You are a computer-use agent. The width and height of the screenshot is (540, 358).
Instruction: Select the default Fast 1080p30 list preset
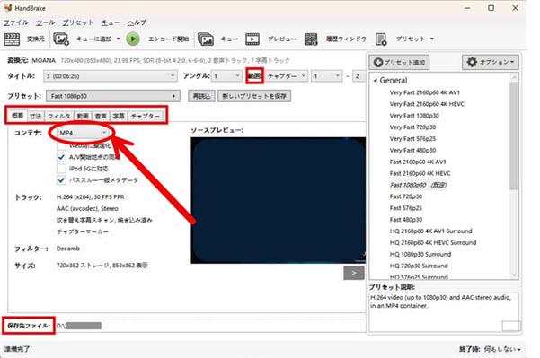click(x=419, y=185)
